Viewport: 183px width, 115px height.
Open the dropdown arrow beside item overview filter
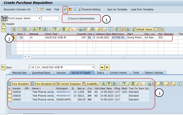(59, 30)
